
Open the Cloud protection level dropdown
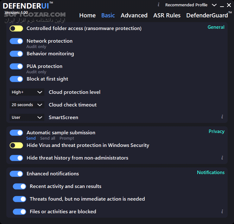[x=27, y=92]
